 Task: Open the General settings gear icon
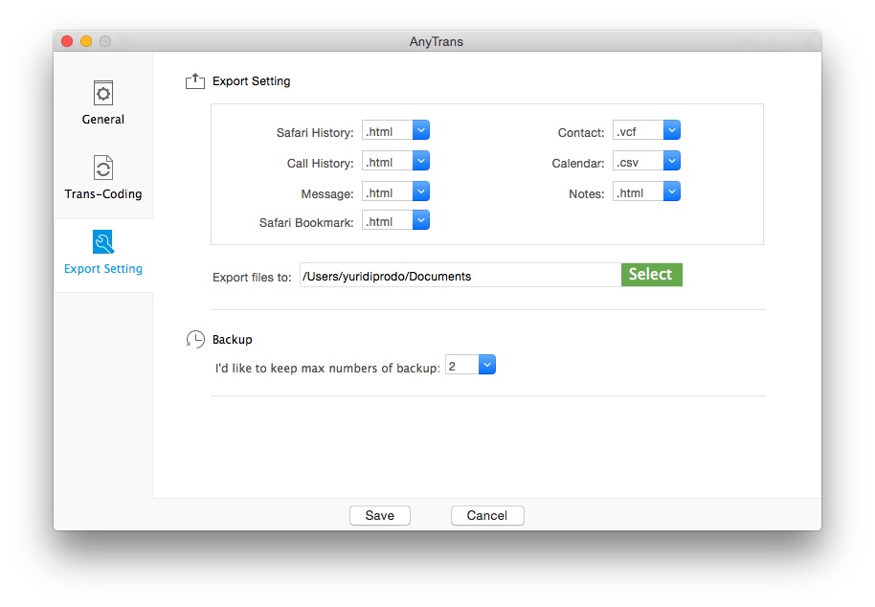103,93
